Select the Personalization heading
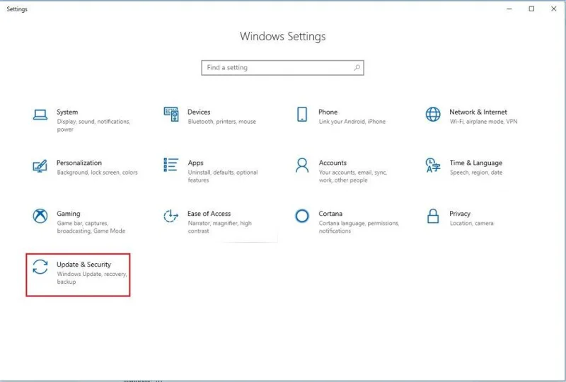This screenshot has height=382, width=566. tap(79, 163)
